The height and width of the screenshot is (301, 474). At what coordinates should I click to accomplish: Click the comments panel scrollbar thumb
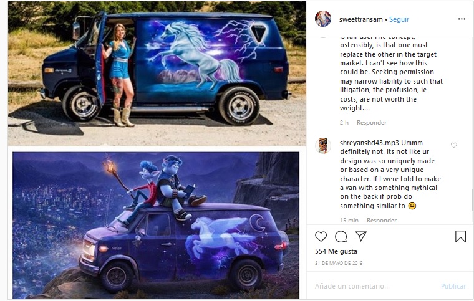point(472,201)
